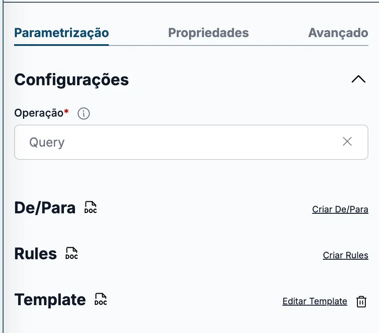379x333 pixels.
Task: Click the Configurações section header
Action: click(71, 80)
